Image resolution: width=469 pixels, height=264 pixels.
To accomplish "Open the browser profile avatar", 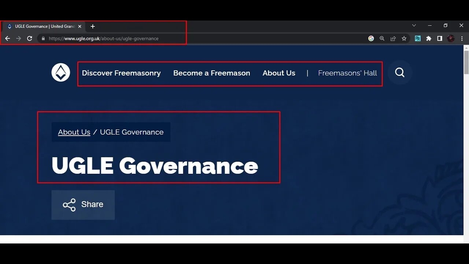I will point(451,38).
